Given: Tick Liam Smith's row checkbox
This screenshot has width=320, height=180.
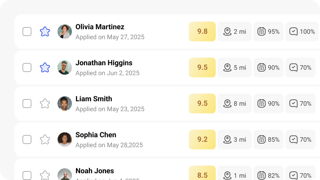Looking at the screenshot, I should (27, 103).
